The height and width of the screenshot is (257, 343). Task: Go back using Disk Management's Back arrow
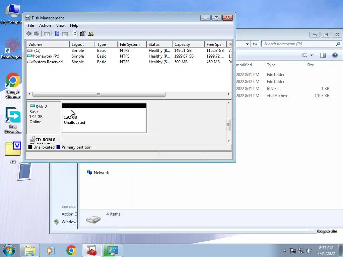29,34
